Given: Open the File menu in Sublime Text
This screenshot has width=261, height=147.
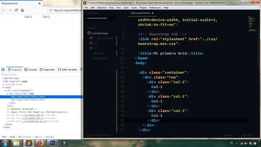Looking at the screenshot, I should 86,8.
